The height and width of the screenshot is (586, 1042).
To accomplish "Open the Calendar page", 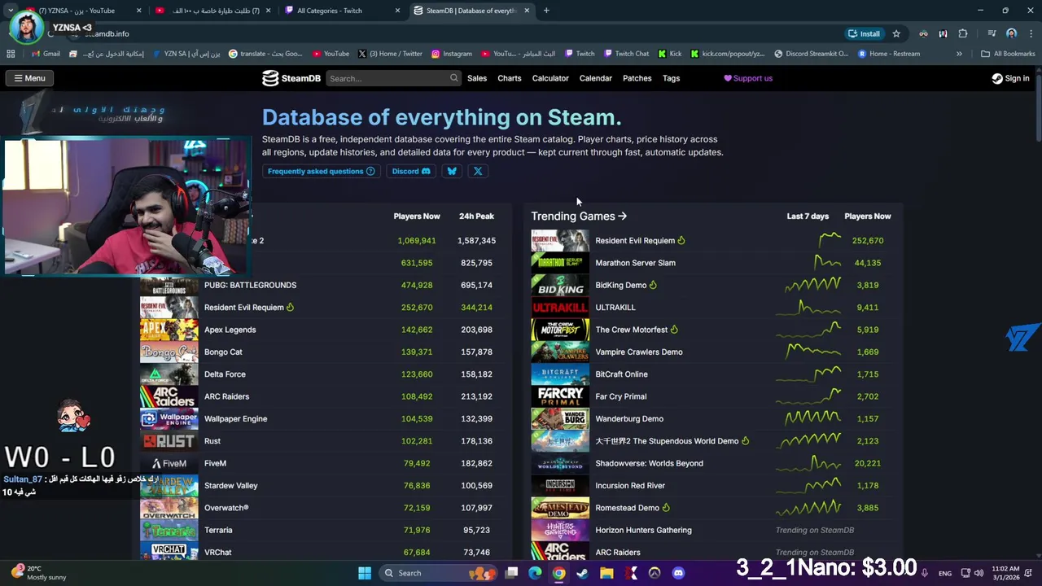I will click(595, 78).
